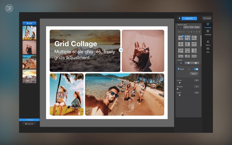Click the width slider handle
This screenshot has height=145, width=232.
[x=180, y=95]
